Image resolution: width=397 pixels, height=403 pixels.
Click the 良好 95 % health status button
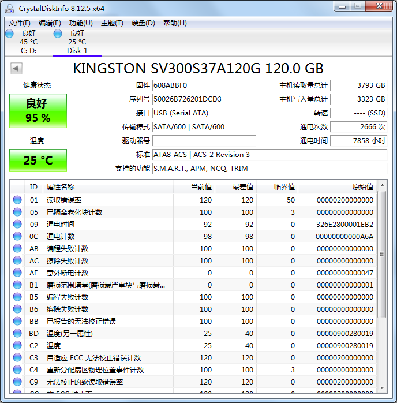pos(38,111)
